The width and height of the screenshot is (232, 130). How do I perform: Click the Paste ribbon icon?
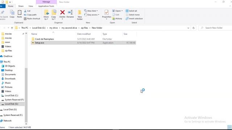[19, 14]
